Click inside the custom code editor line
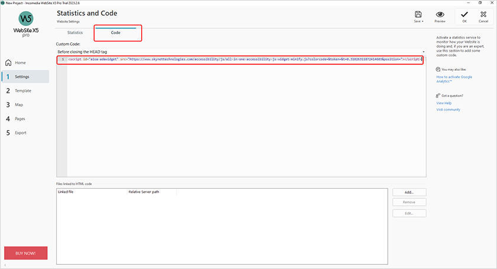Image resolution: width=497 pixels, height=269 pixels. (x=236, y=60)
